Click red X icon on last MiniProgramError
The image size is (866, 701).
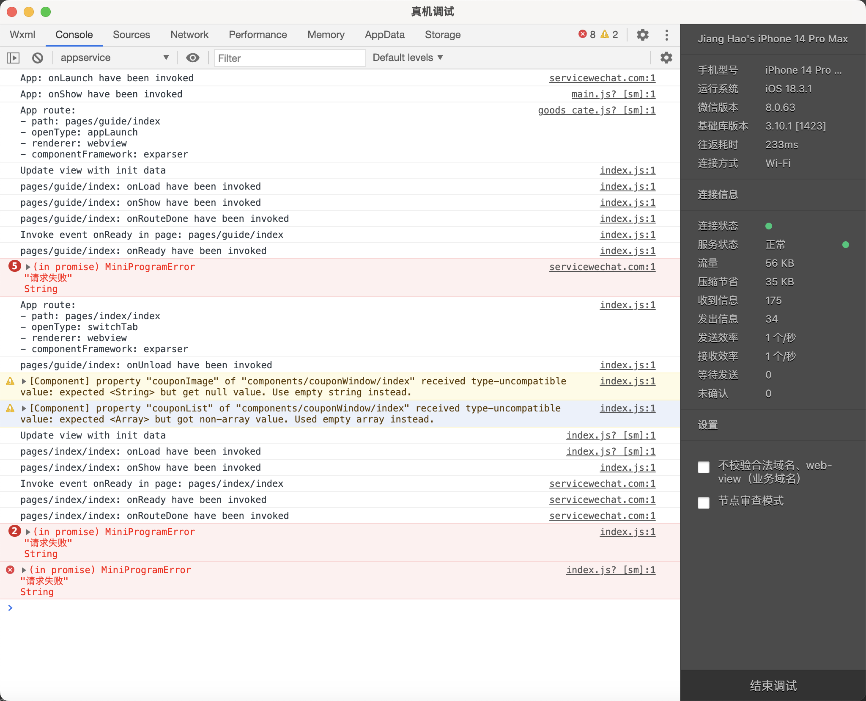[x=10, y=570]
